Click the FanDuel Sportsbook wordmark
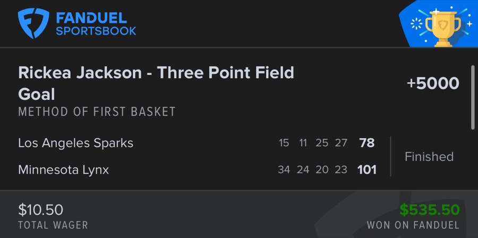This screenshot has width=478, height=238. [96, 24]
